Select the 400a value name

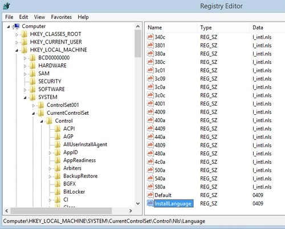tap(160, 120)
